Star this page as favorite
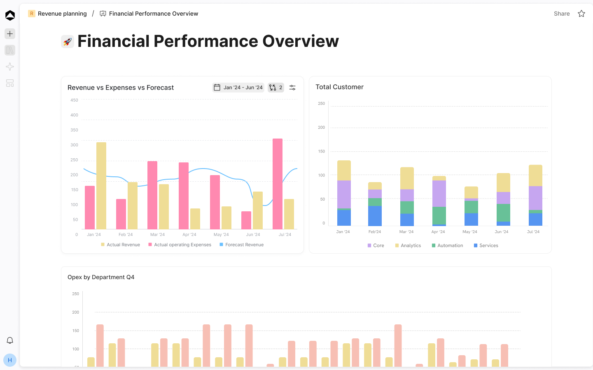 point(581,14)
